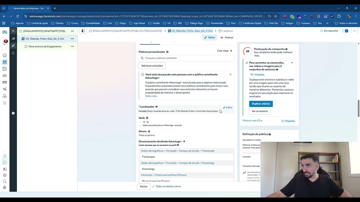The width and height of the screenshot is (360, 202).
Task: Show info for Públicos personalizados
Action: click(167, 52)
